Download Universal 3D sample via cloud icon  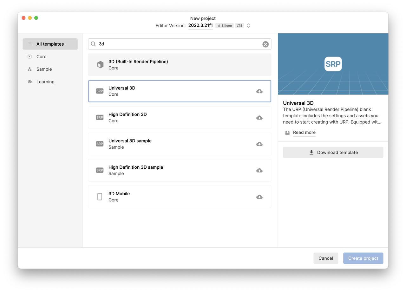259,144
